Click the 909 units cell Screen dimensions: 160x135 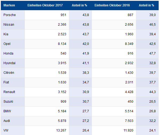pos(47,102)
